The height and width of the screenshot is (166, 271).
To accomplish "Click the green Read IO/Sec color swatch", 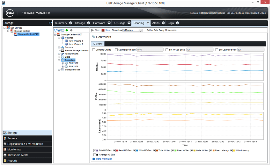I will [175, 151].
